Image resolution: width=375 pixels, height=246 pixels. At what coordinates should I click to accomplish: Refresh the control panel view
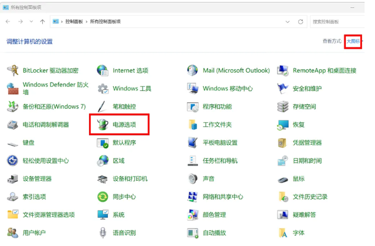301,22
